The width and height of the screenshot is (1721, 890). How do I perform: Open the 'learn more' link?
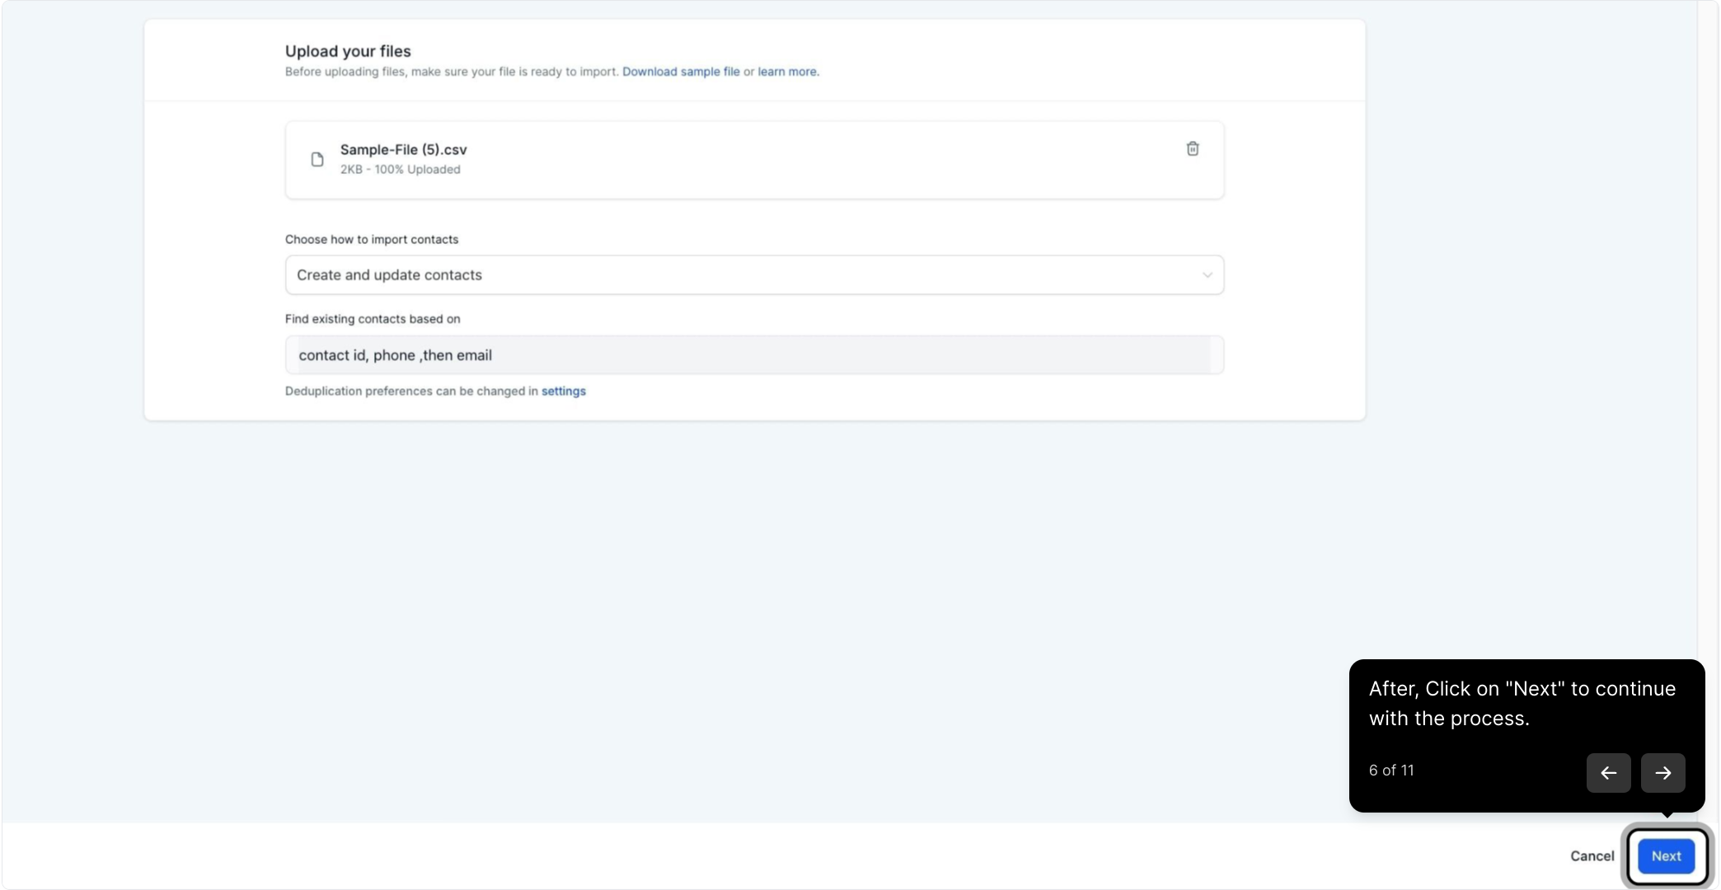(787, 72)
